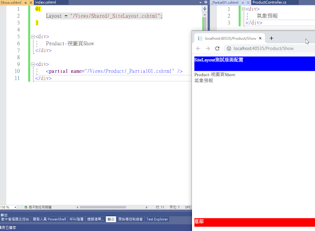The image size is (315, 231).
Task: Click the horizontal scrollbar left arrow
Action: [x=77, y=207]
